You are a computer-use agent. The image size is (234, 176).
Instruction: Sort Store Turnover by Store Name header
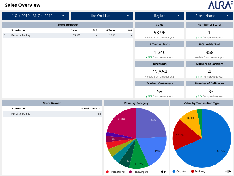click(18, 30)
